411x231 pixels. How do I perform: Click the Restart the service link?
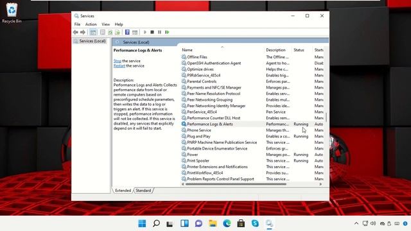(119, 65)
